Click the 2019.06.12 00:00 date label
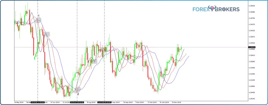The width and height of the screenshot is (268, 105). tap(38, 103)
